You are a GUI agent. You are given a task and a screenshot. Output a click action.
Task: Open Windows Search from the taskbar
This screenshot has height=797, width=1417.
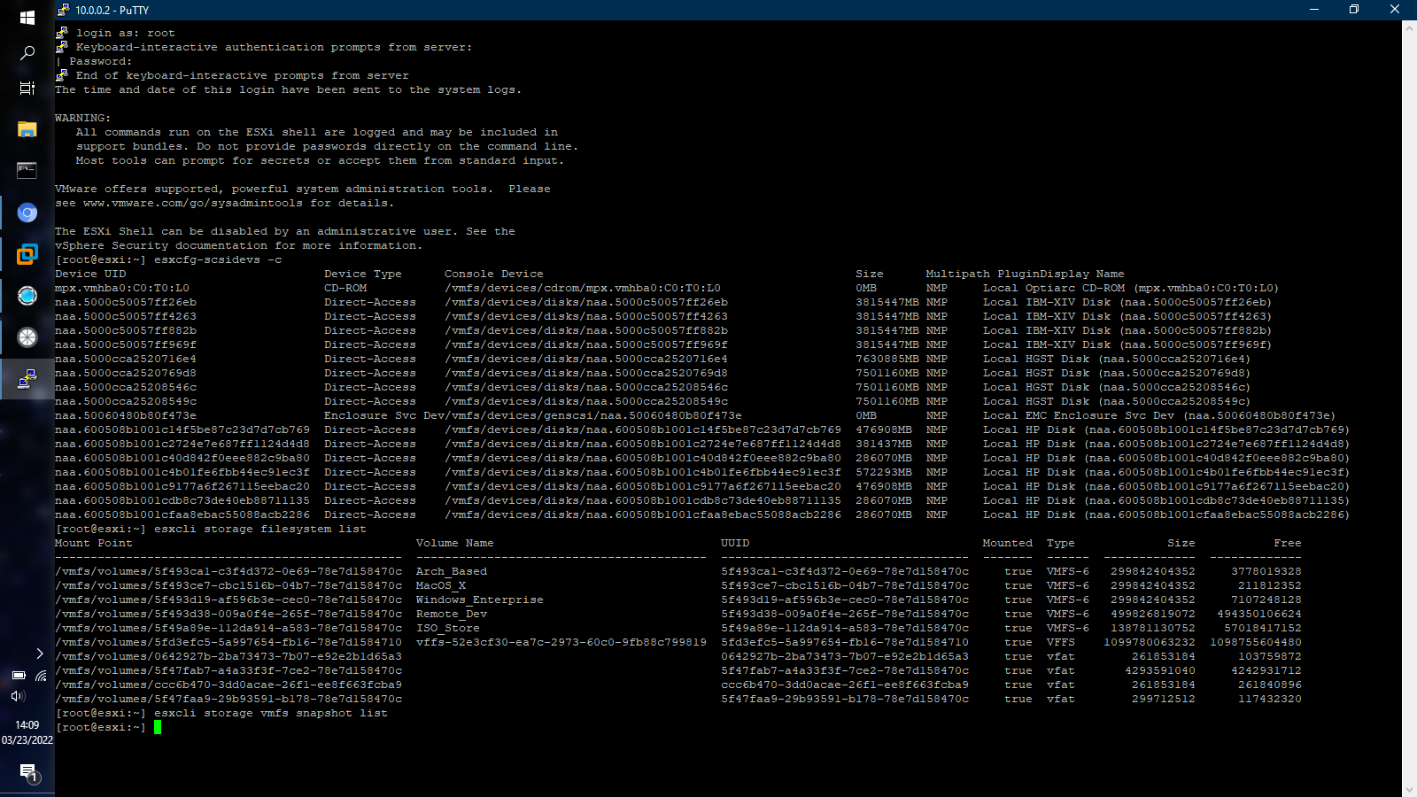point(27,53)
